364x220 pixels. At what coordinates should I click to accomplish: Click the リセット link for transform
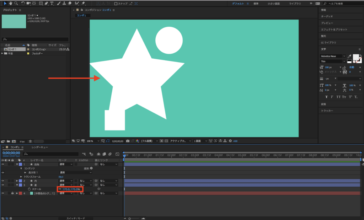coord(61,177)
